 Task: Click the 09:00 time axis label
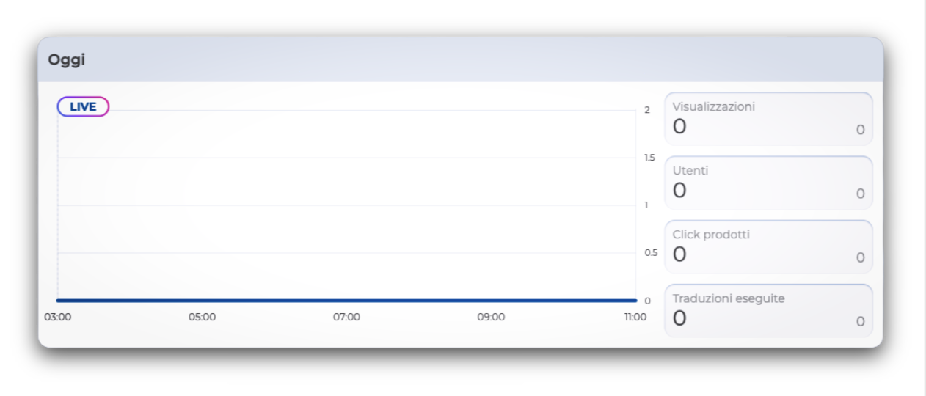point(491,317)
